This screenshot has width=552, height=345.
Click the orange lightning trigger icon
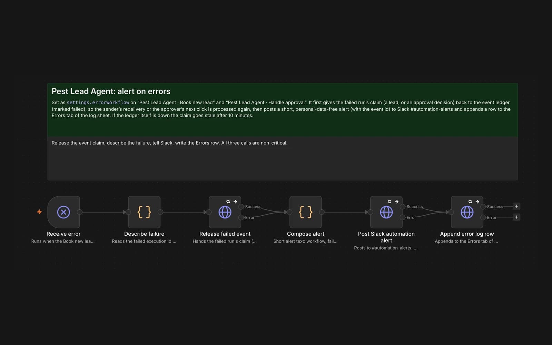point(39,212)
